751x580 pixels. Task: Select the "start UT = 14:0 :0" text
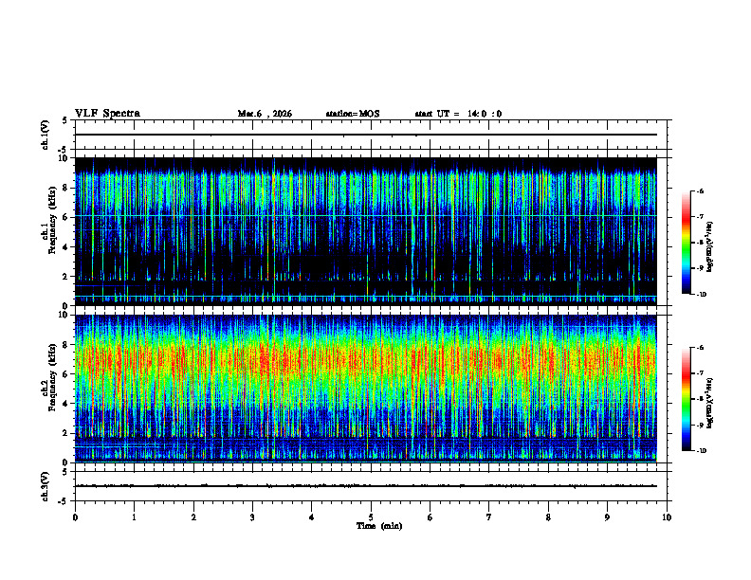[x=458, y=114]
